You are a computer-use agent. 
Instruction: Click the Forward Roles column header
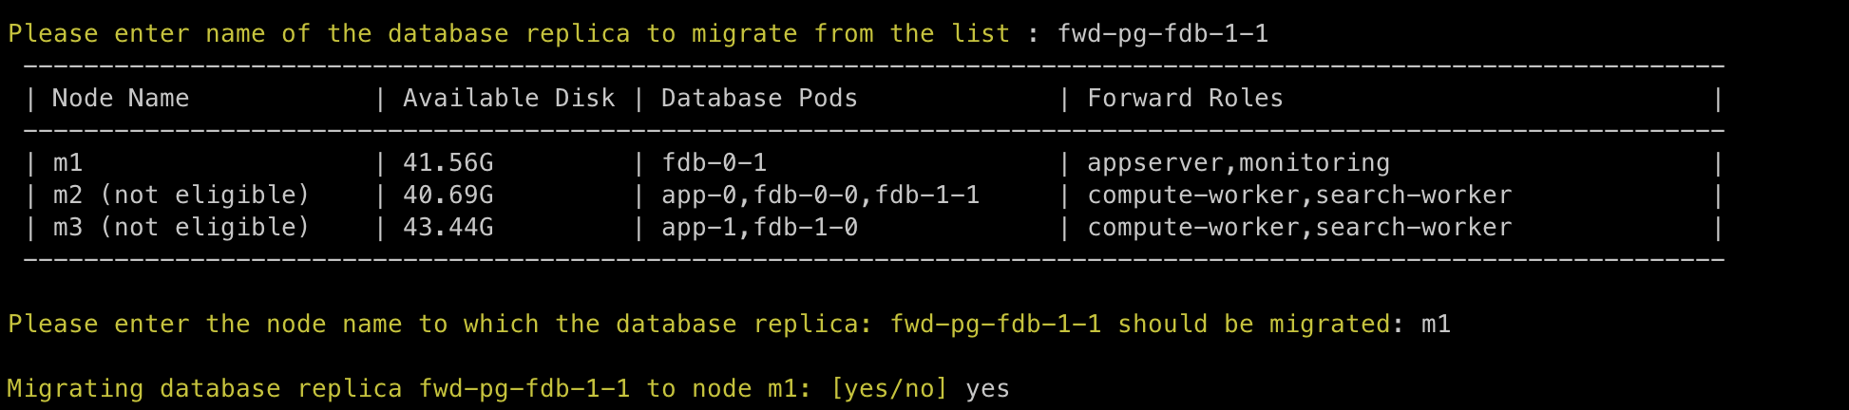[1185, 99]
